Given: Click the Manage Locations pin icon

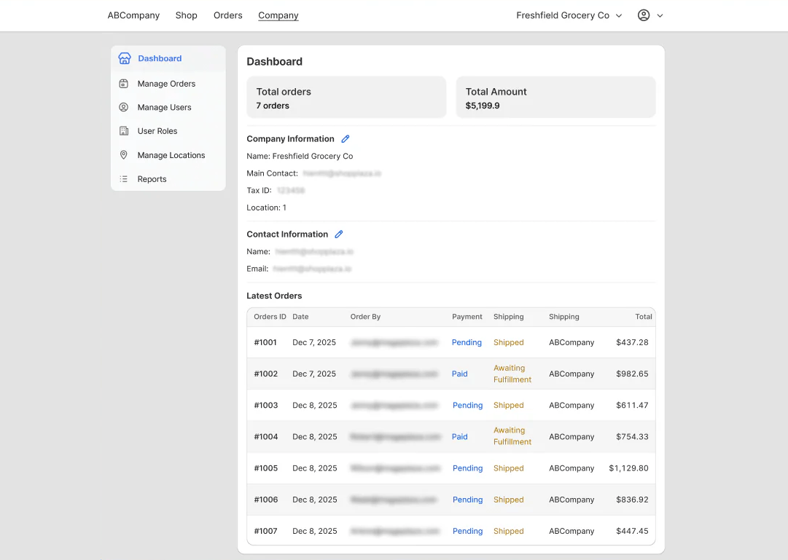Looking at the screenshot, I should [x=123, y=155].
